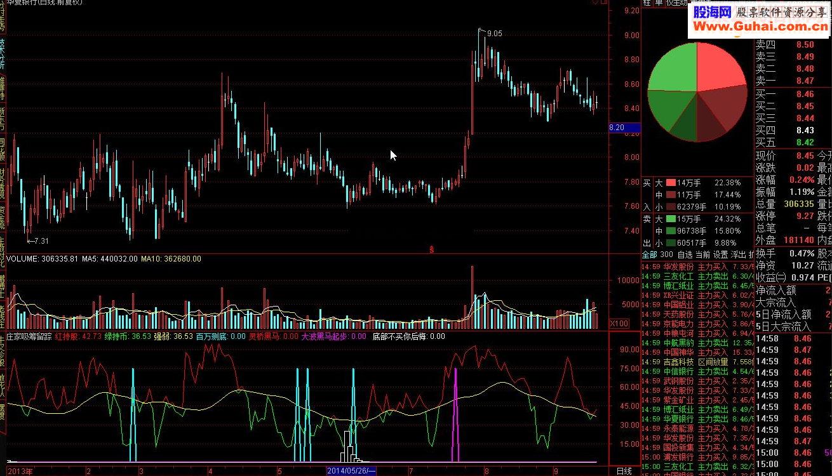Click the 5日大宗流入 label
Screen dimensions: 832x476
coord(783,327)
